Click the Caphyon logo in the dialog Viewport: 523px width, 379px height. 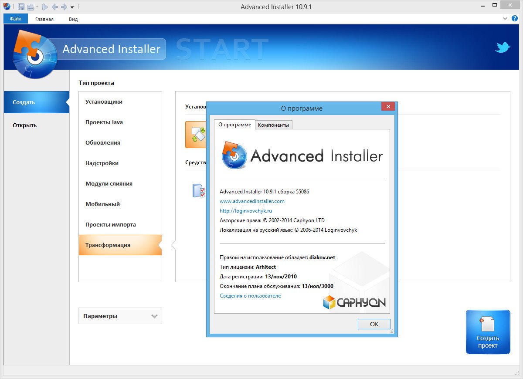tap(354, 302)
